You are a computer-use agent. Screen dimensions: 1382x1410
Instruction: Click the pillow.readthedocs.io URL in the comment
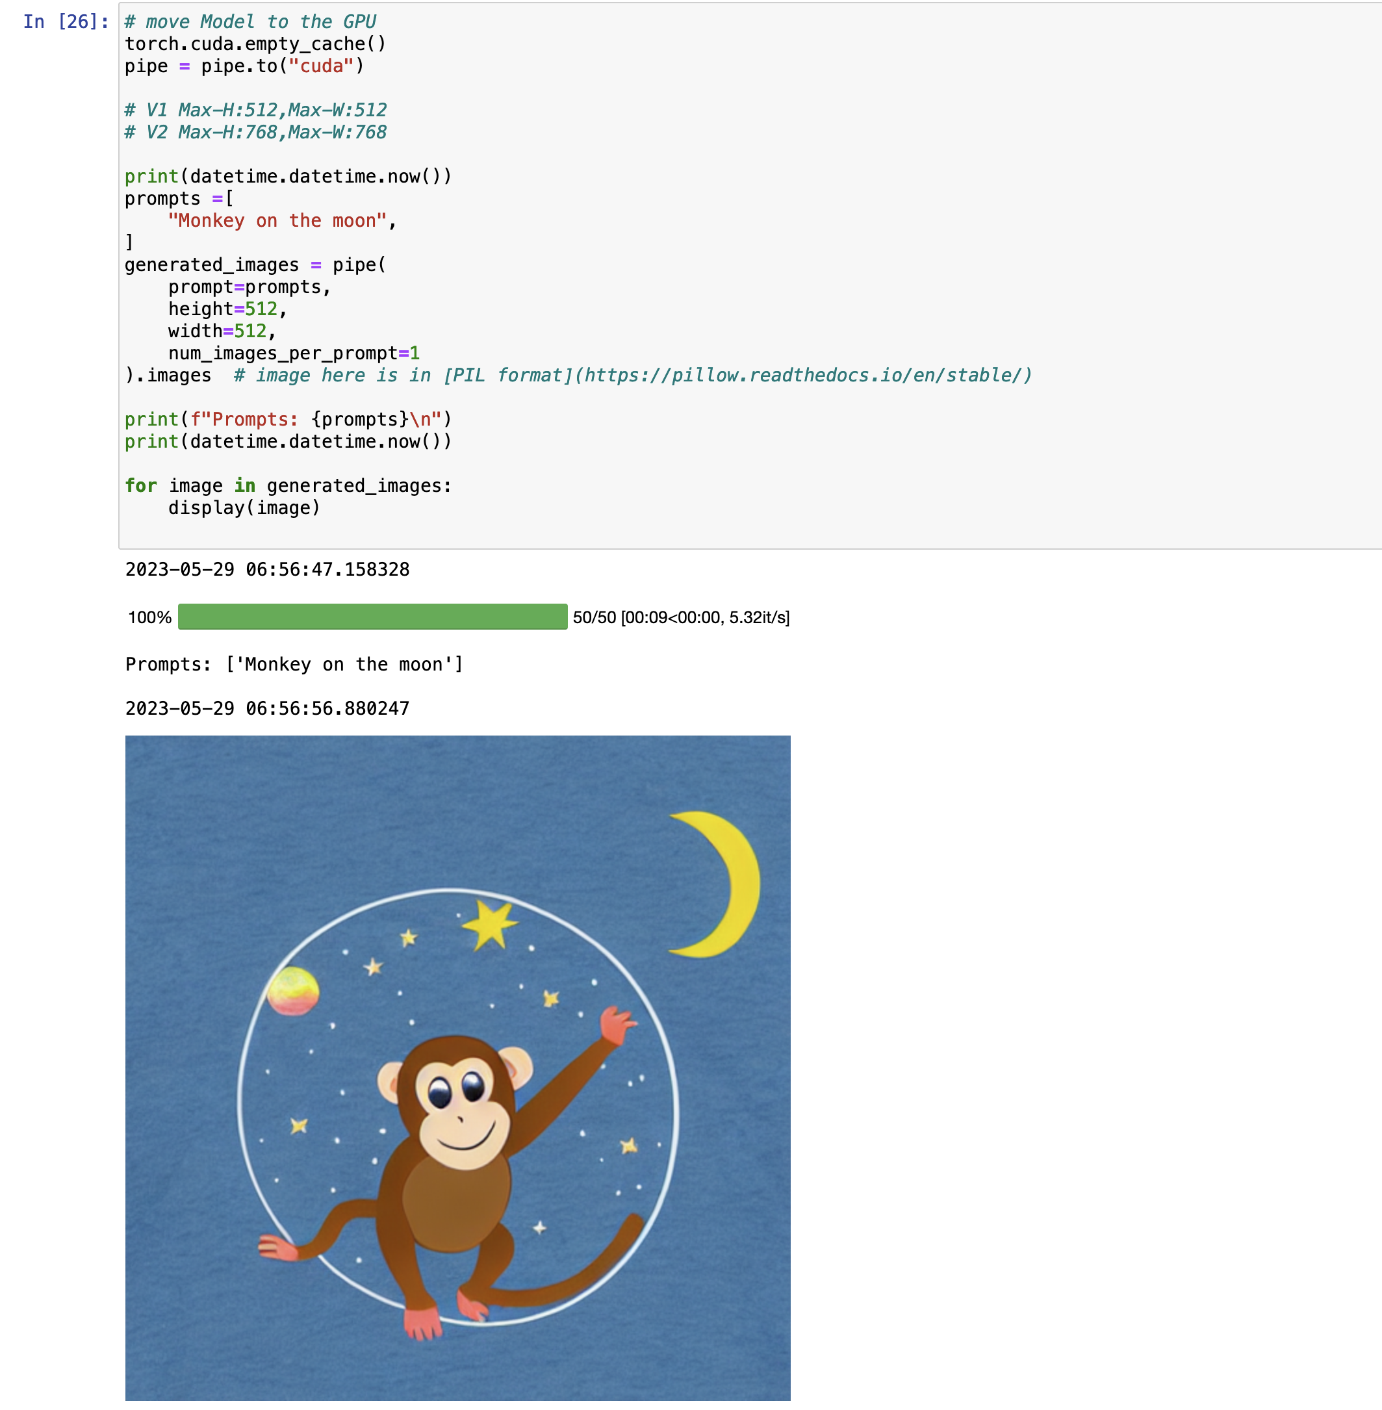[804, 375]
